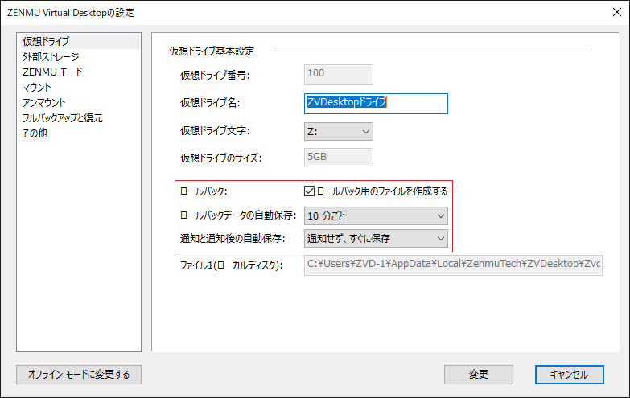The width and height of the screenshot is (630, 398).
Task: Click the 仮想ドライブのサイズ: label
Action: coord(220,158)
